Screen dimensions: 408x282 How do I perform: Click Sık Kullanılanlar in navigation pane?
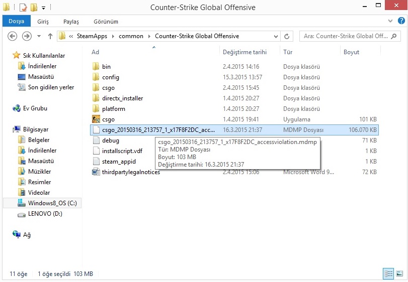[44, 56]
